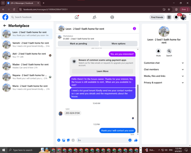Click chat scrollbar up arrow

138,49
